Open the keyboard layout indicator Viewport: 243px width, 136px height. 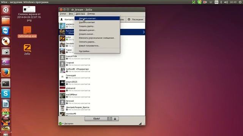tap(216, 2)
